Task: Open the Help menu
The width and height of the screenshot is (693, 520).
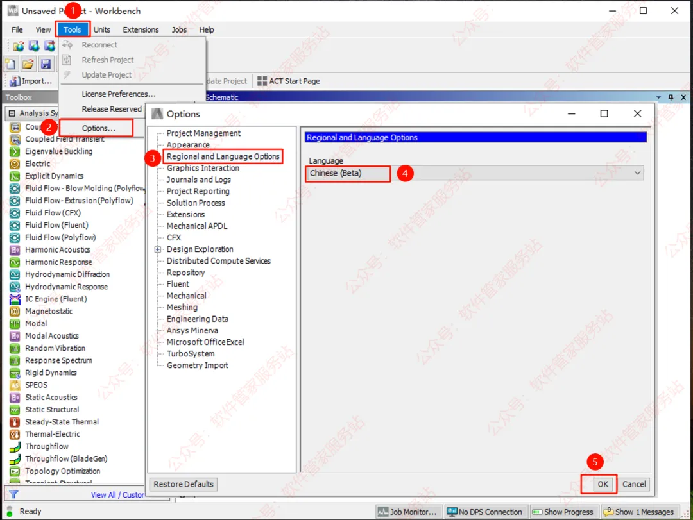Action: [x=207, y=29]
